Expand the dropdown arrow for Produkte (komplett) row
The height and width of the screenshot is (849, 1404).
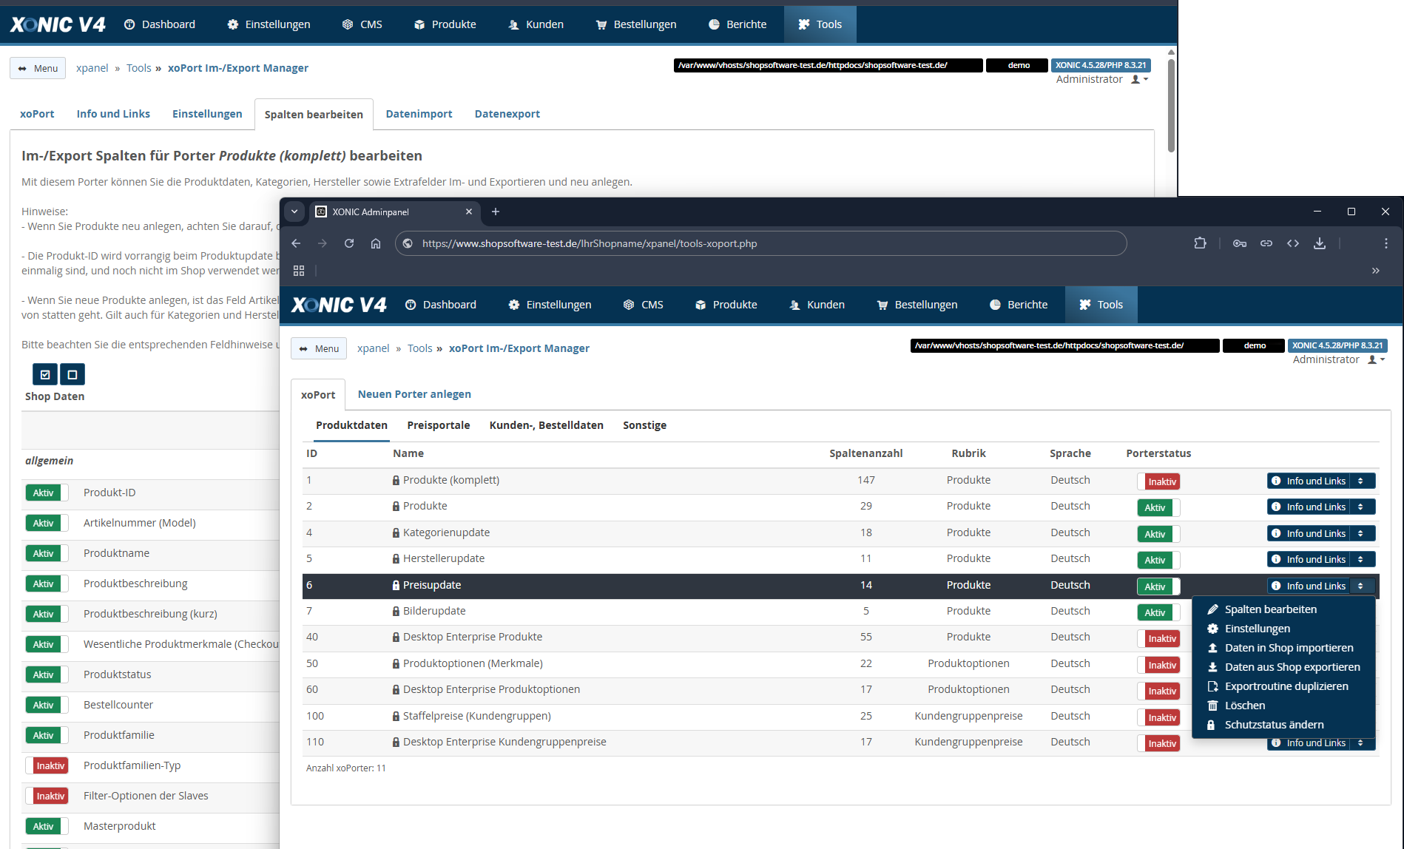click(1362, 481)
